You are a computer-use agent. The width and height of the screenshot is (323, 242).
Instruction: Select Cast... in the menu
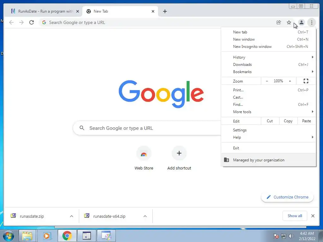269,97
